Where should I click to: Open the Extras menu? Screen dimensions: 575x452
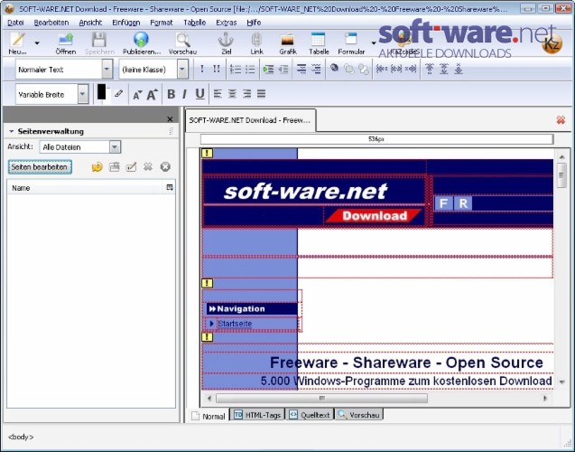(x=227, y=23)
